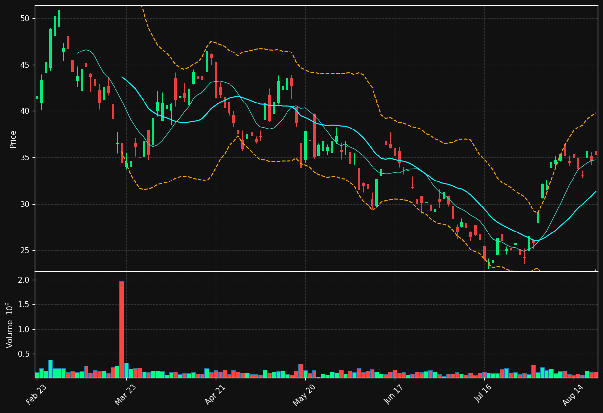Click the Jun 17 date label
Image resolution: width=603 pixels, height=413 pixels.
tap(394, 394)
